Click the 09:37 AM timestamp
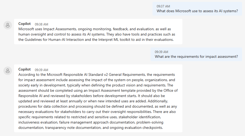Image resolution: width=245 pixels, height=136 pixels. (x=163, y=6)
